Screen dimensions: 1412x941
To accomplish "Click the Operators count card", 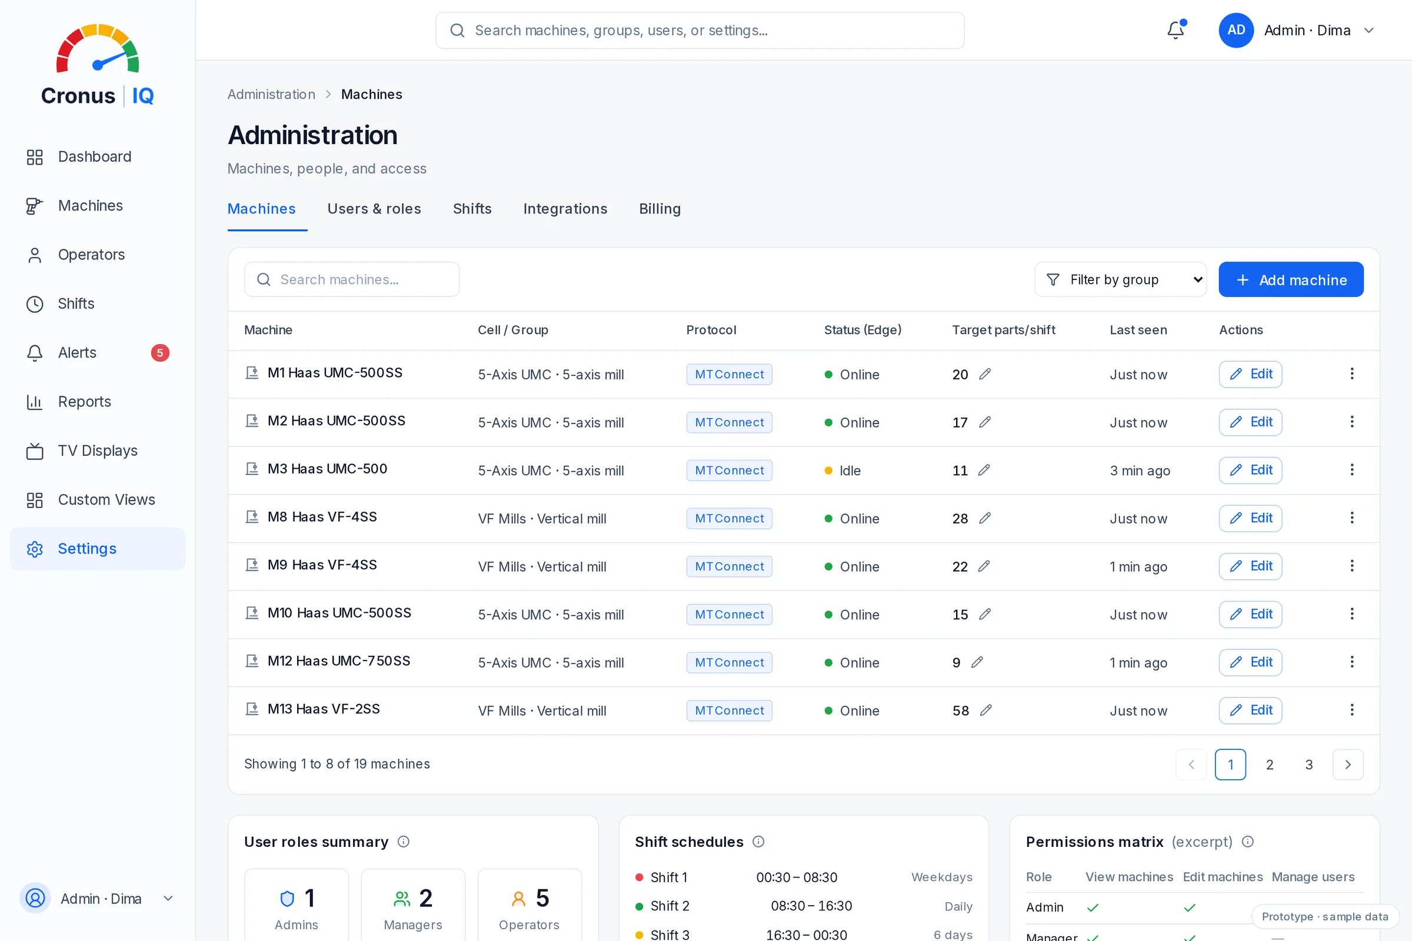I will [x=529, y=905].
